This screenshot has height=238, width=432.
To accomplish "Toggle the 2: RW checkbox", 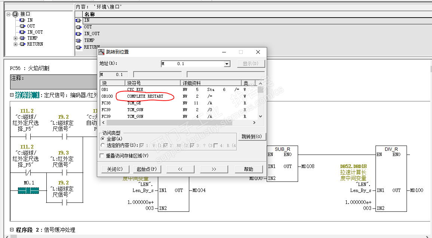I will [x=166, y=145].
